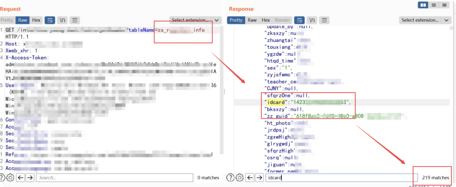Go to next match in Response search
Screen dimensions: 456x187
pos(259,177)
